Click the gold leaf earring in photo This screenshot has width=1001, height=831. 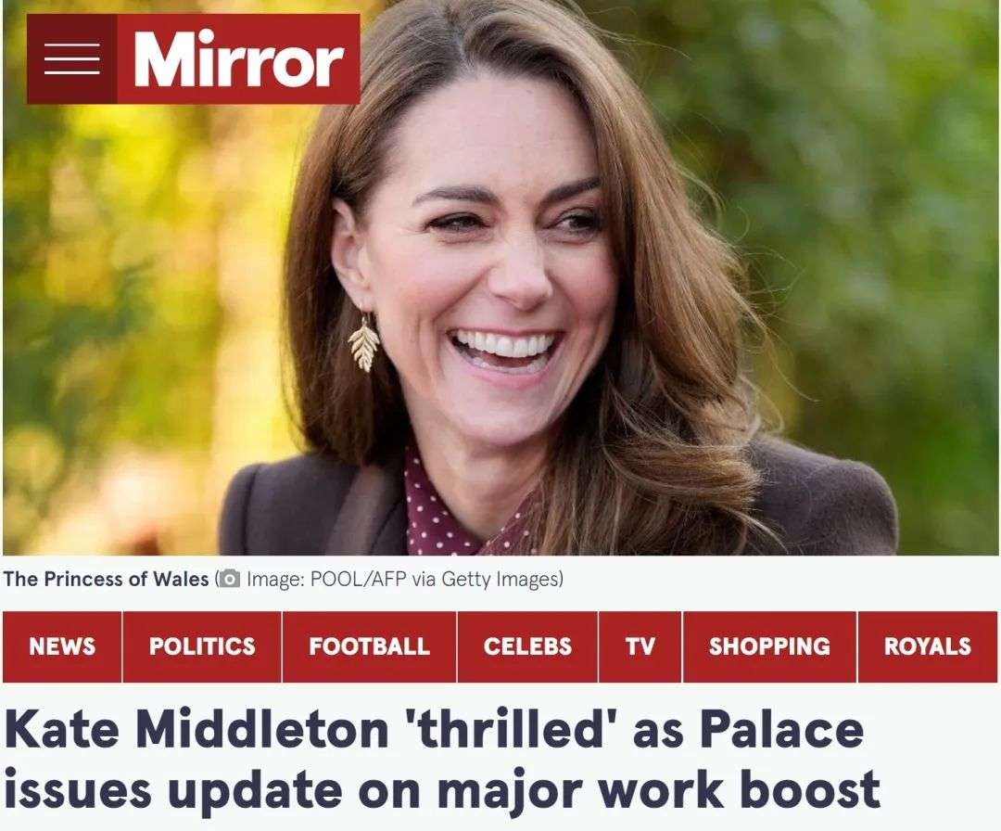click(x=364, y=344)
